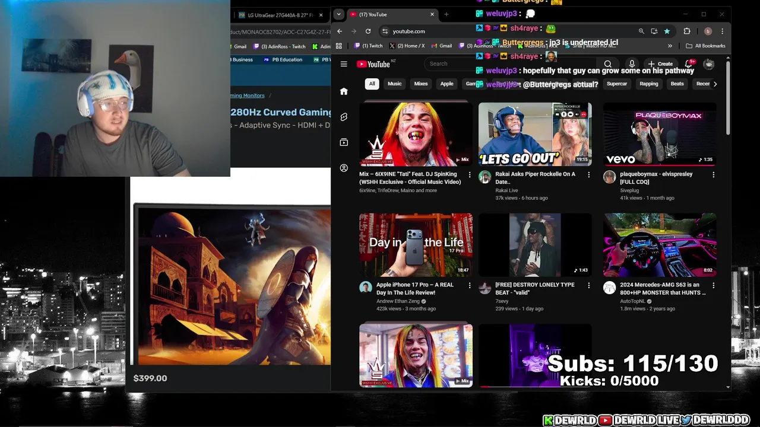Select the Beats filter chip
This screenshot has width=760, height=427.
pyautogui.click(x=677, y=84)
